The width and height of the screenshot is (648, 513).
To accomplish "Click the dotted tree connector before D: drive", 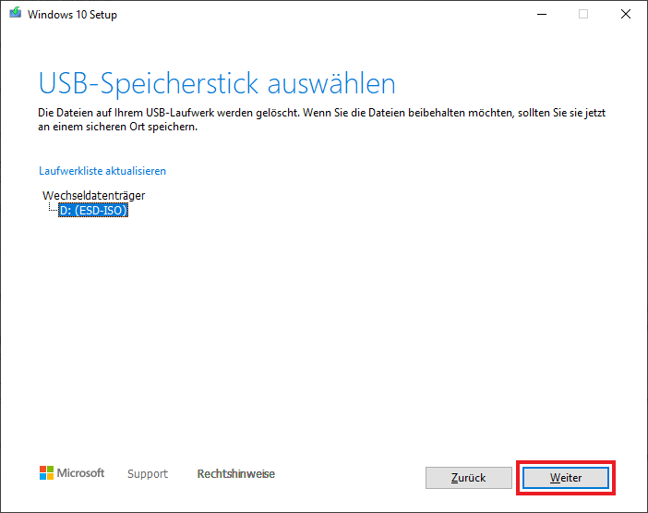I will [53, 208].
